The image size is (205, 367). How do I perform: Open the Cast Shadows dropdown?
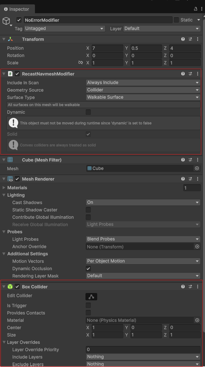click(143, 202)
